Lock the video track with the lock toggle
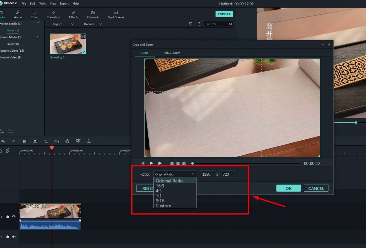Viewport: 366px width, 248px height. click(8, 216)
